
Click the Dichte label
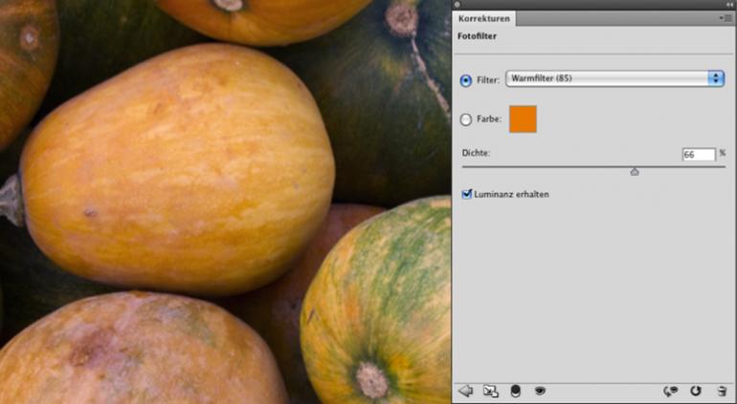point(476,153)
